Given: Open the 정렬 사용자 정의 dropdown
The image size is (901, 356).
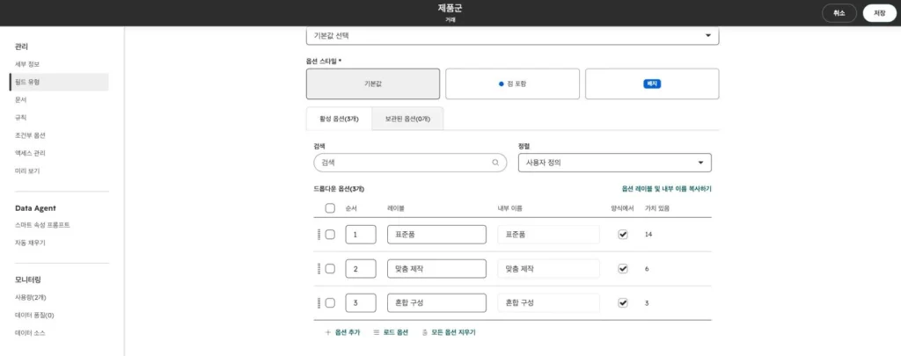Looking at the screenshot, I should [615, 163].
